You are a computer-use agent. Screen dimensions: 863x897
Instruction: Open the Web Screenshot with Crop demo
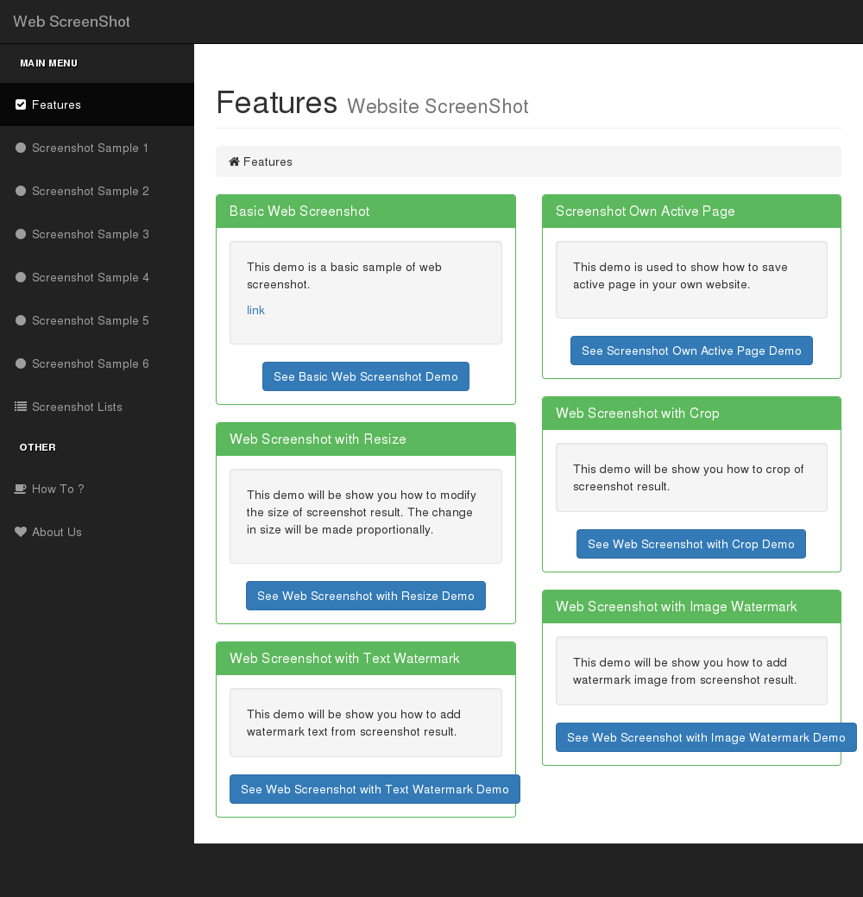point(691,544)
